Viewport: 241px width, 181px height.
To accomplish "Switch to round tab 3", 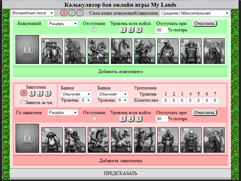I will click(80, 13).
